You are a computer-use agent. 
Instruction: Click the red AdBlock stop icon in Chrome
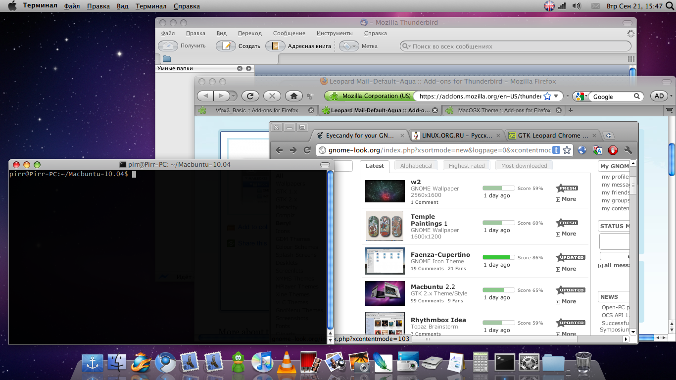(x=613, y=150)
